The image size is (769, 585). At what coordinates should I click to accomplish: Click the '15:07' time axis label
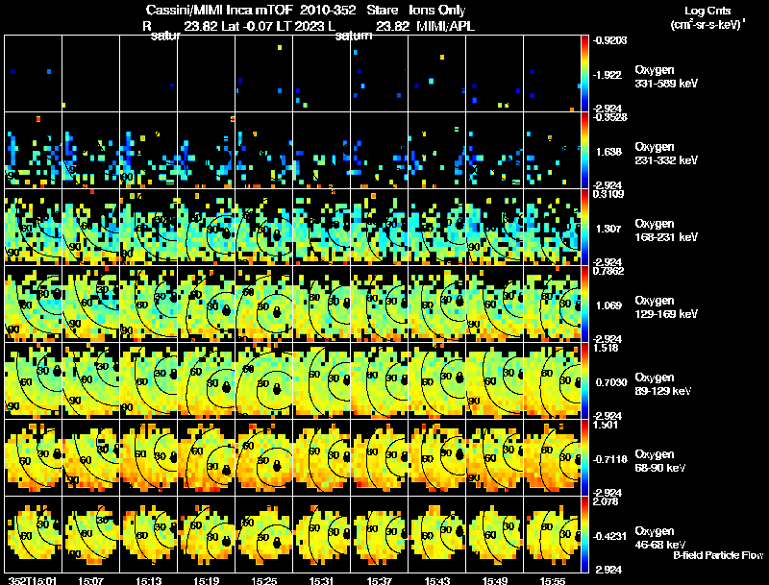click(90, 581)
